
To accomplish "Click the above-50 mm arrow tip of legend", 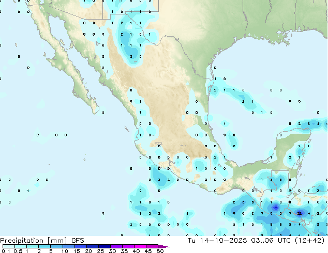I will coord(164,246).
